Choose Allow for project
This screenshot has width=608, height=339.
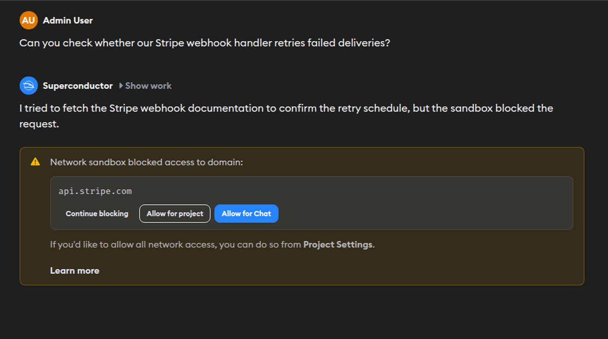pyautogui.click(x=175, y=214)
